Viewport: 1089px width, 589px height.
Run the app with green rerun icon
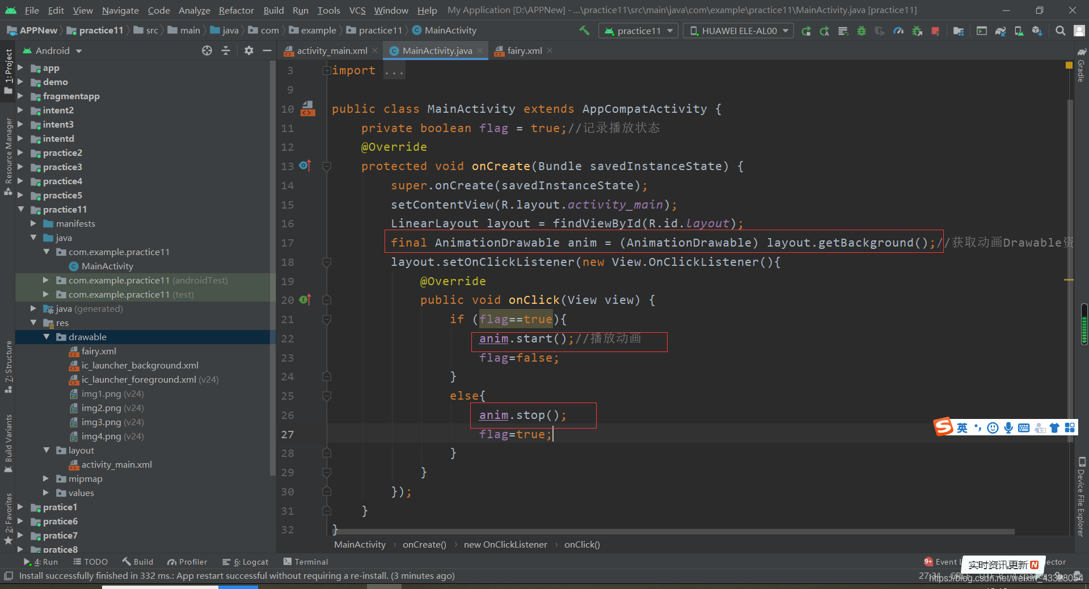806,31
